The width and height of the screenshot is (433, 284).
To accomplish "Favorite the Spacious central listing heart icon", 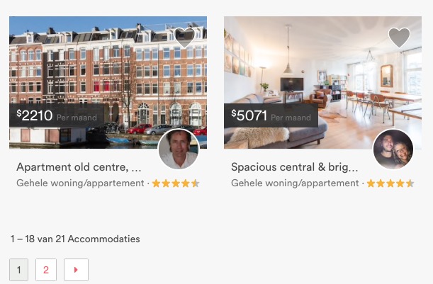I will 399,38.
